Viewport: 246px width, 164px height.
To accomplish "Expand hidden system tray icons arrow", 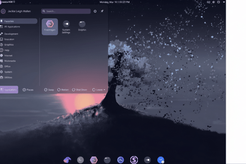I will [224, 2].
